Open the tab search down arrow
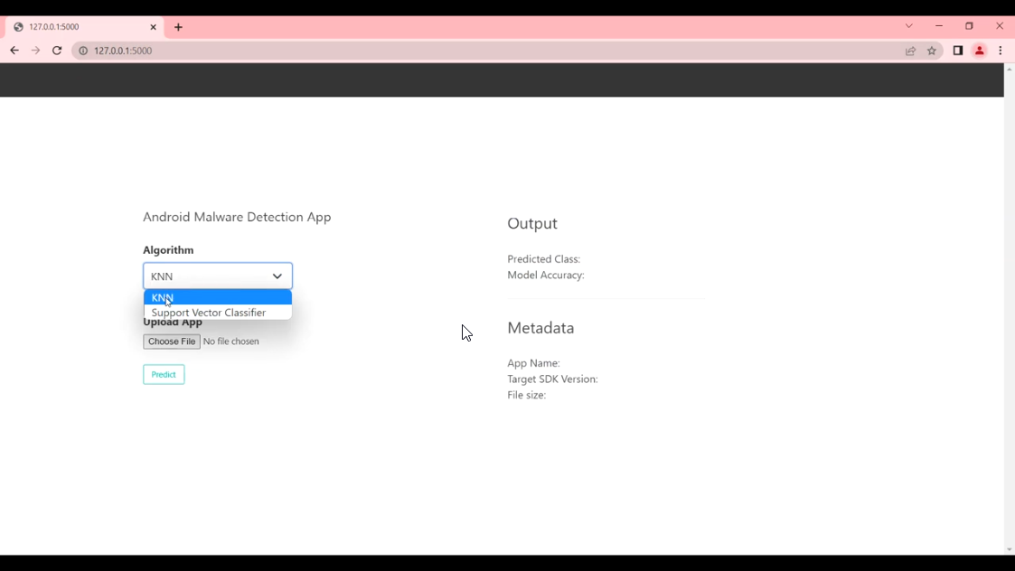 point(909,26)
